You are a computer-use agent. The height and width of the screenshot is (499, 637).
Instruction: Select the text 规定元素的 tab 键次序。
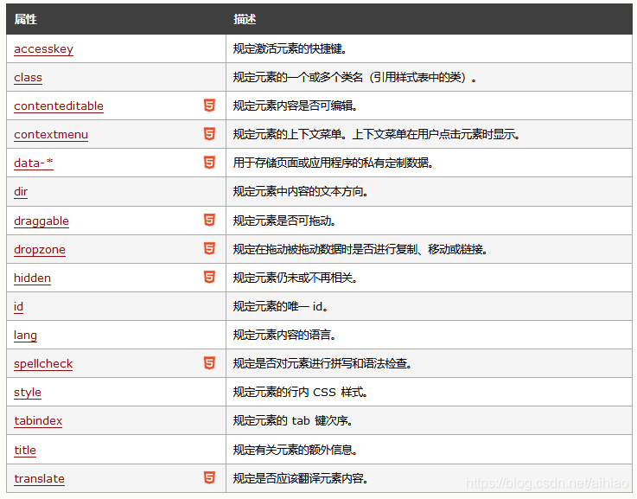pyautogui.click(x=293, y=420)
